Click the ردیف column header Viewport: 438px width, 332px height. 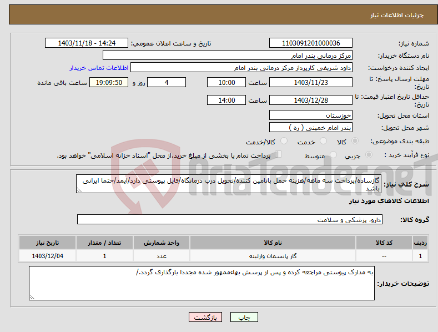click(x=420, y=243)
